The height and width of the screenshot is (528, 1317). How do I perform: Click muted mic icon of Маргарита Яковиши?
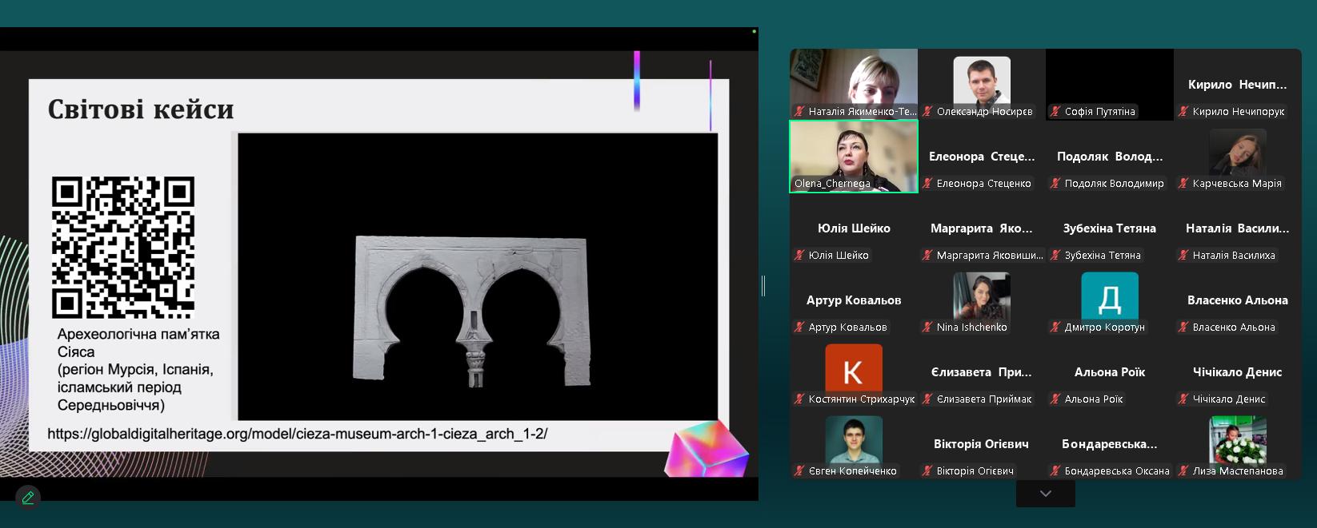point(927,256)
